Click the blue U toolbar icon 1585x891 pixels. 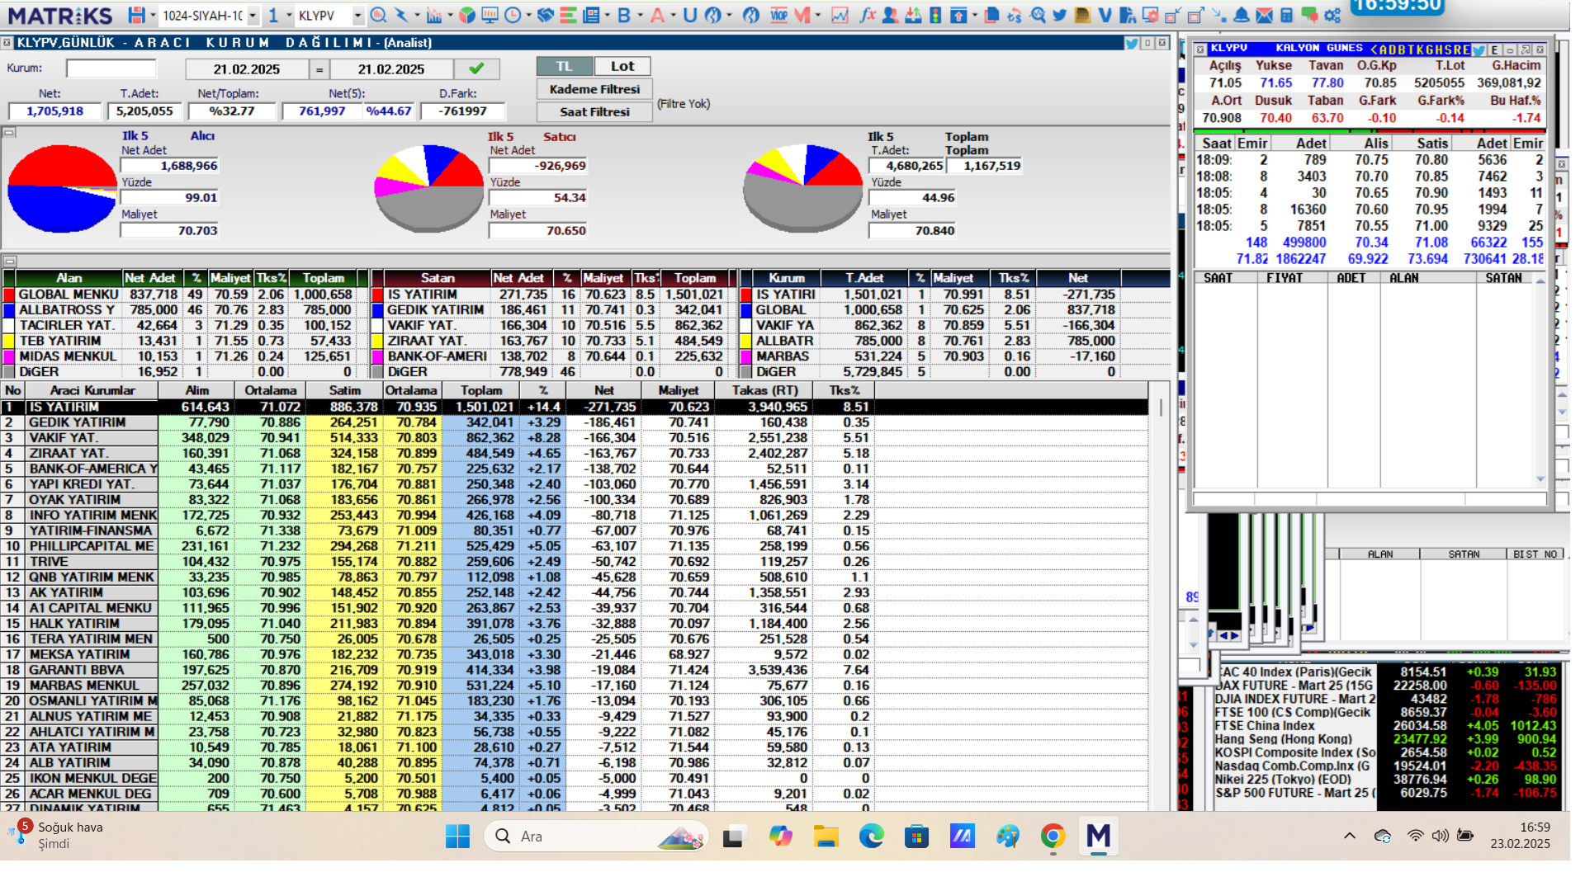tap(690, 16)
